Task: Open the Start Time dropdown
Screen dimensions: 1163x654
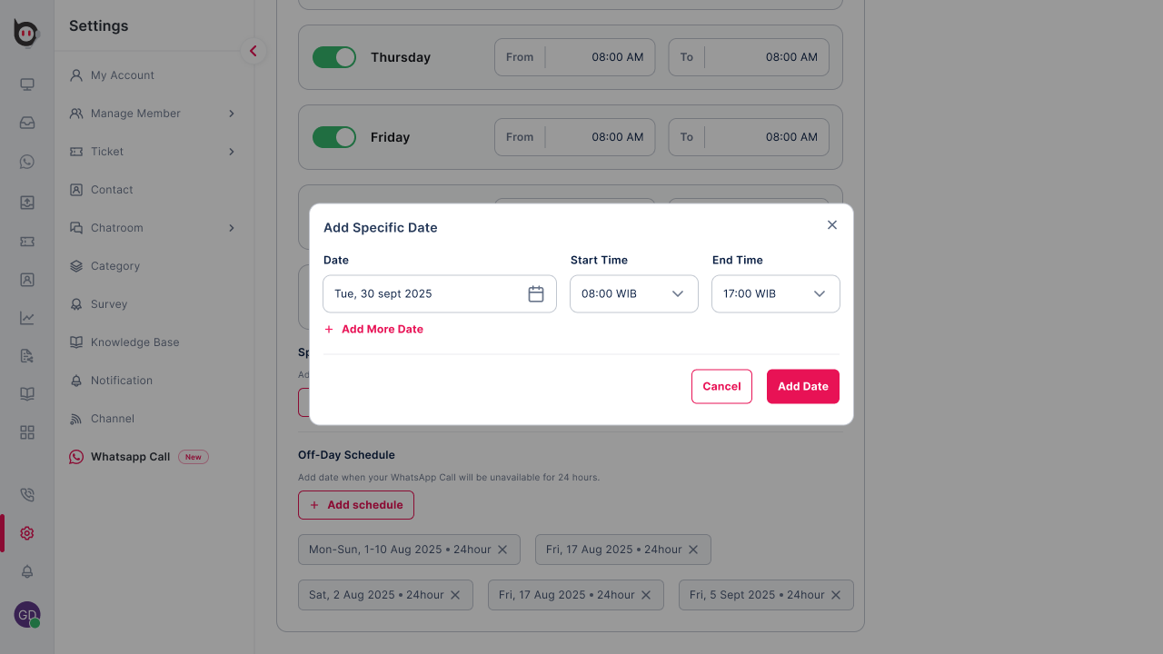Action: coord(634,294)
